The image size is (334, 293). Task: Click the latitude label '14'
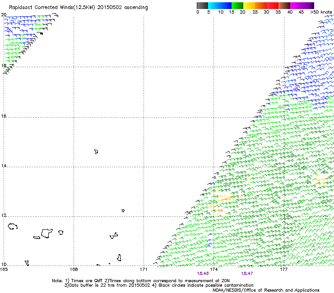[4, 166]
